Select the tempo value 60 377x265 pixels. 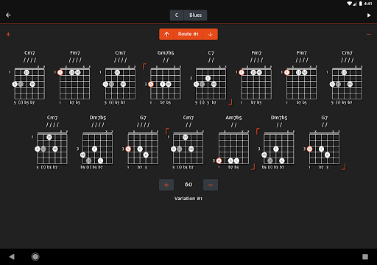click(188, 184)
